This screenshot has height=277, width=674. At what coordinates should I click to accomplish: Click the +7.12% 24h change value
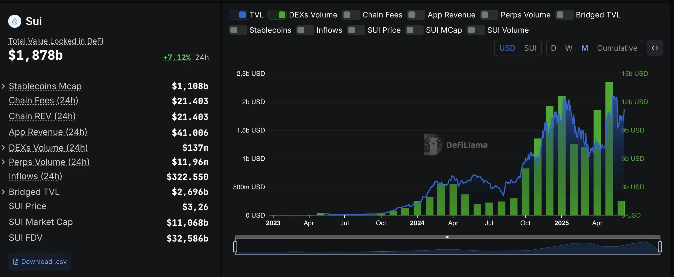(x=177, y=57)
